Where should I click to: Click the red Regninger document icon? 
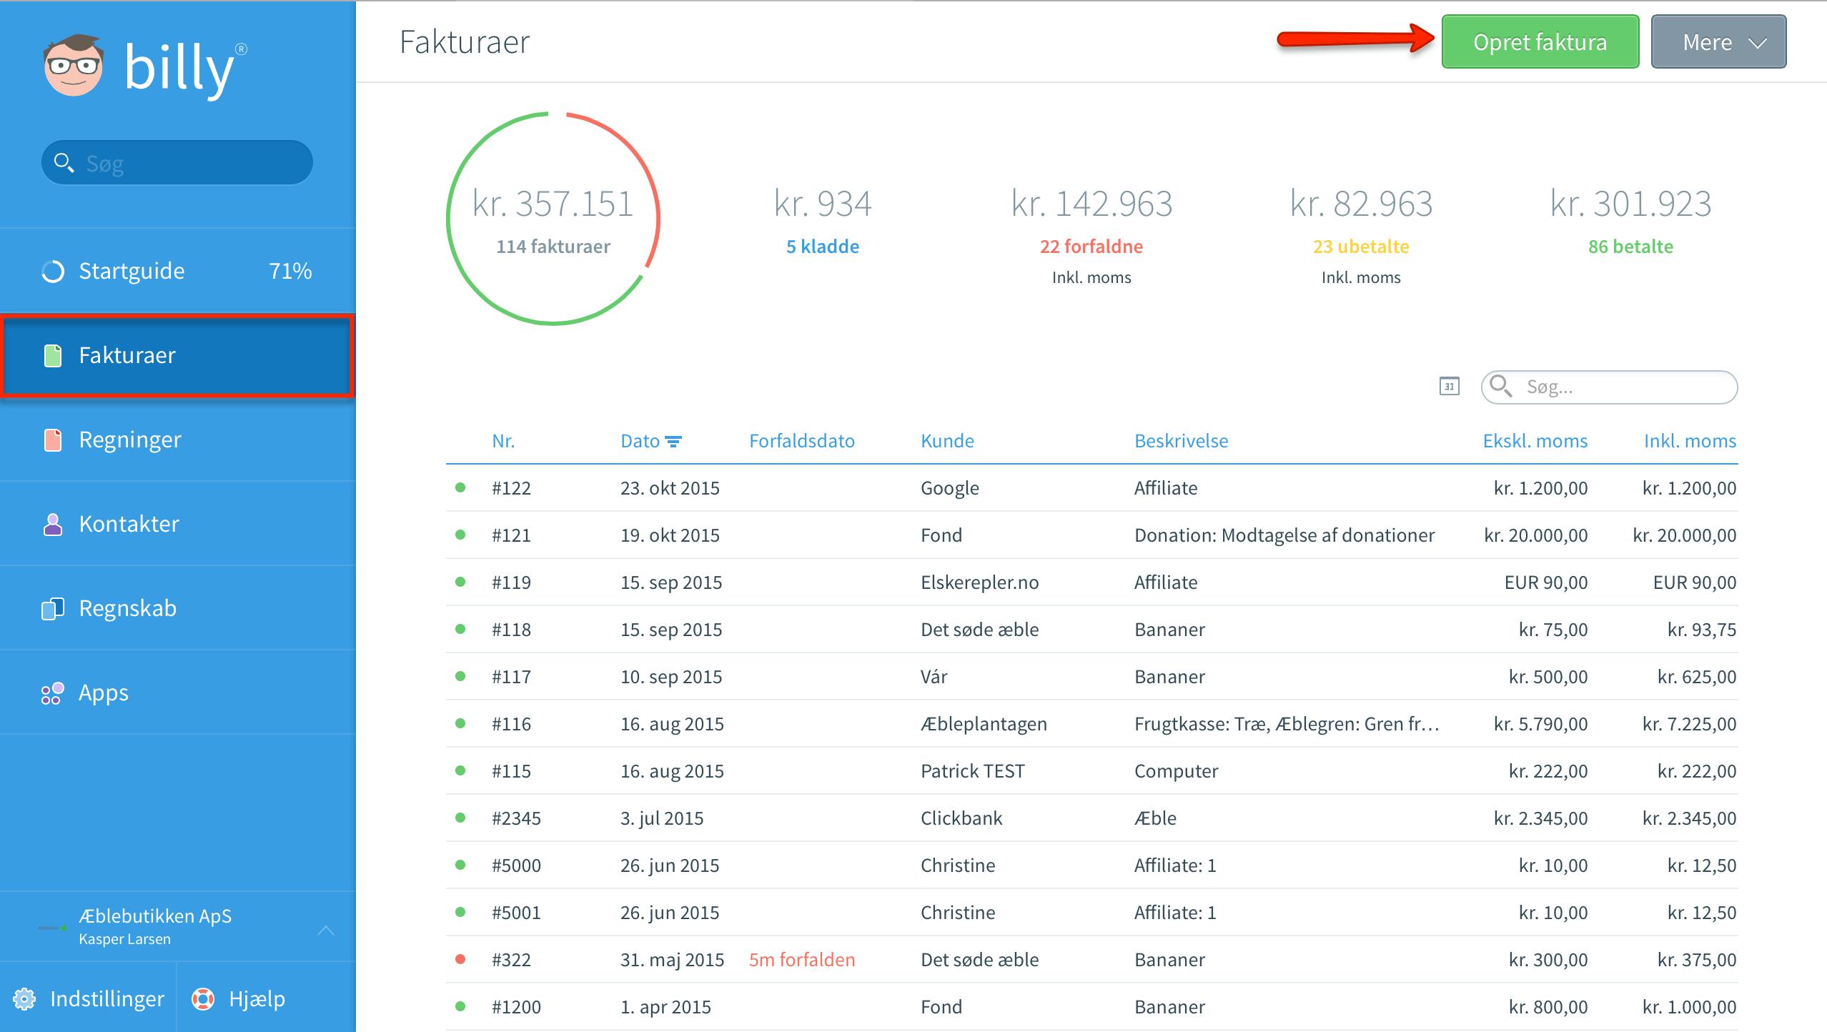(x=53, y=440)
